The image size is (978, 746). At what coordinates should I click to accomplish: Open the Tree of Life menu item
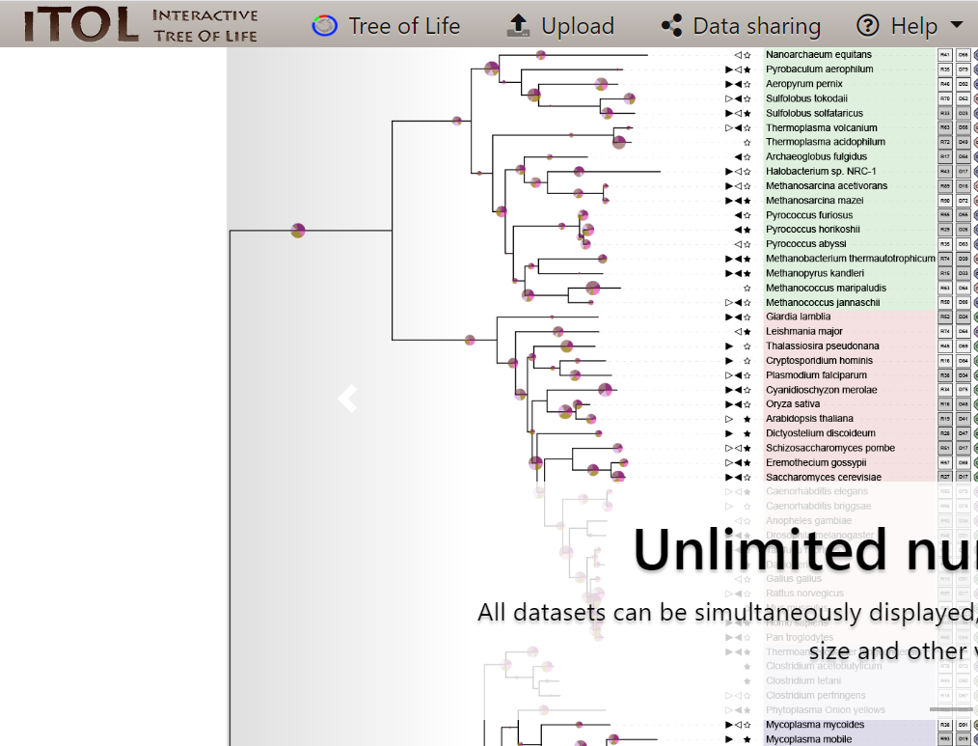(x=404, y=26)
